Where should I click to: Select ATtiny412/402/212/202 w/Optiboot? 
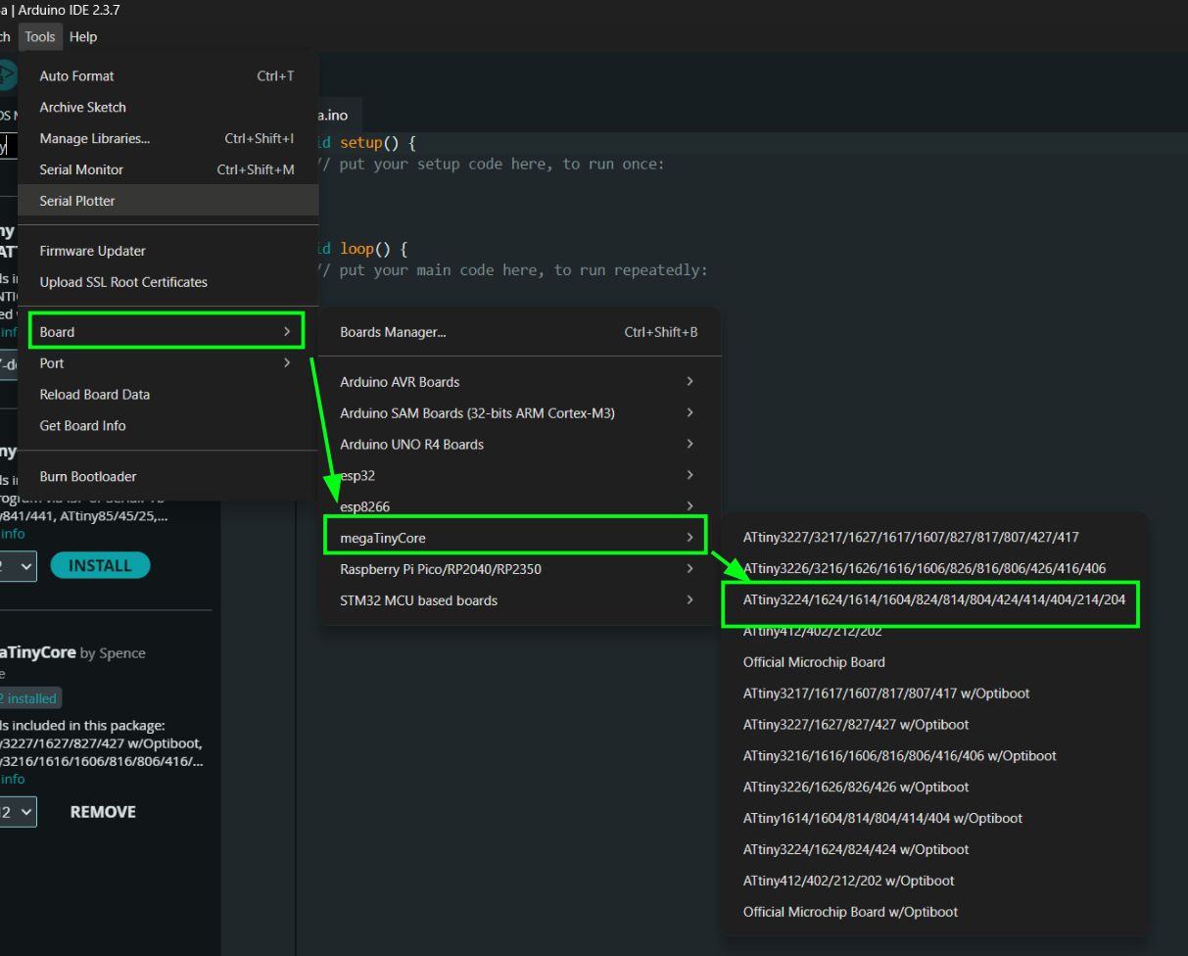point(935,881)
